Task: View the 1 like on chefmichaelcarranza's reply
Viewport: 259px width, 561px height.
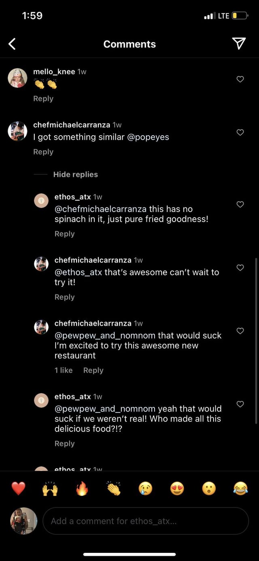Action: coord(64,370)
